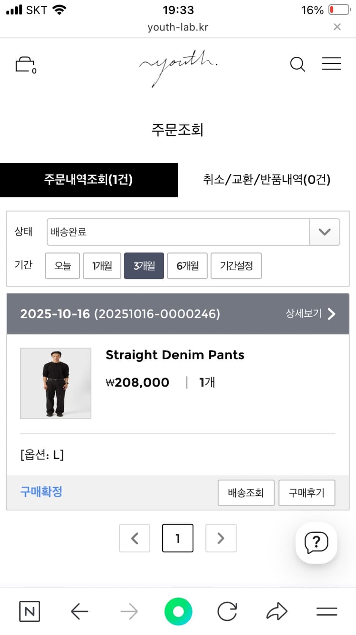Screen dimensions: 356x635
Task: Select the 오늘 period filter
Action: pos(63,266)
